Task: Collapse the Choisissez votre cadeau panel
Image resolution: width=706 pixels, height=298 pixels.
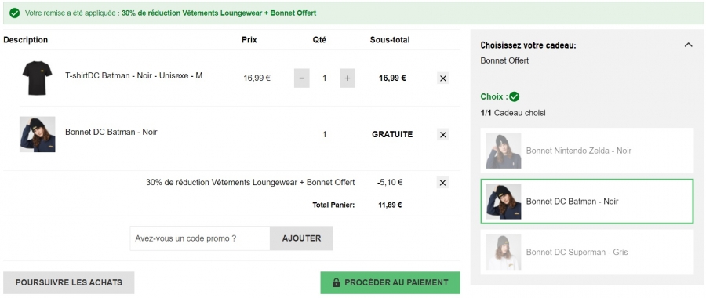Action: click(689, 45)
